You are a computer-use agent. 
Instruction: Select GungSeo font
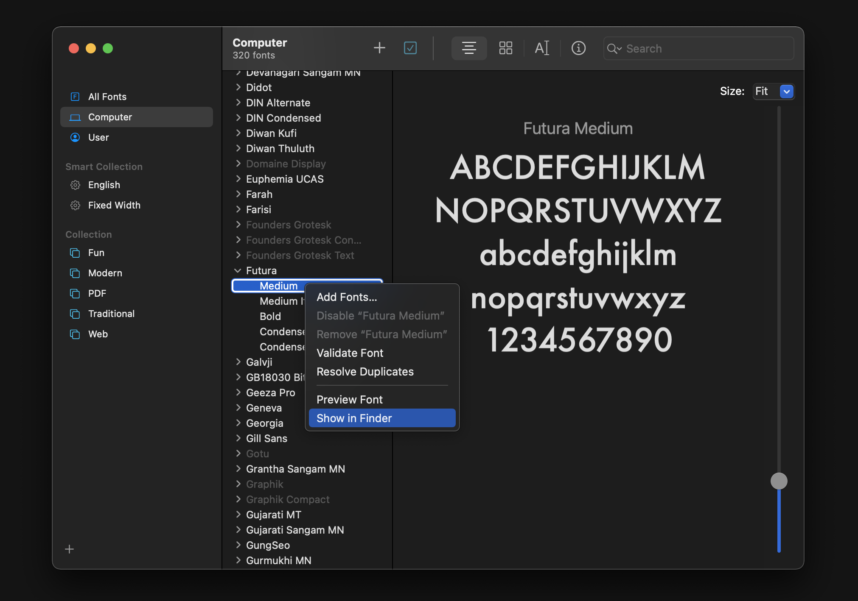(x=268, y=545)
